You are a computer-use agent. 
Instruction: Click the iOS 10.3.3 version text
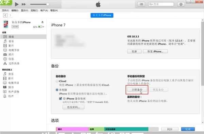pyautogui.click(x=133, y=36)
